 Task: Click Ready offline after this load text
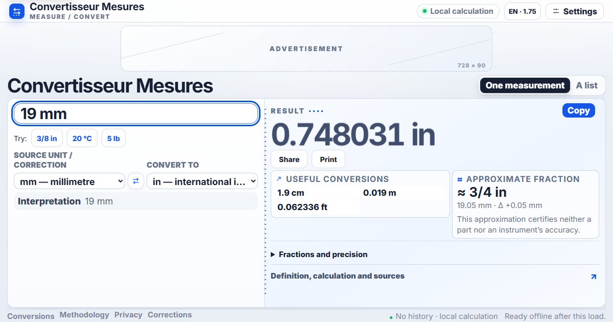tap(555, 316)
